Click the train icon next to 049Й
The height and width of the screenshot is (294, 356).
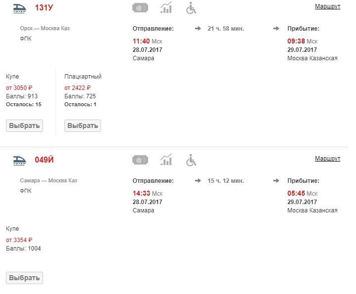coord(19,159)
